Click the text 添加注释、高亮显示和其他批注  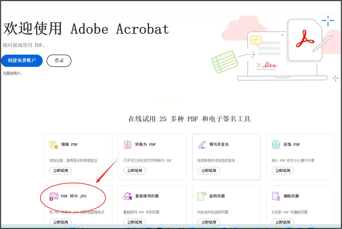73,161
